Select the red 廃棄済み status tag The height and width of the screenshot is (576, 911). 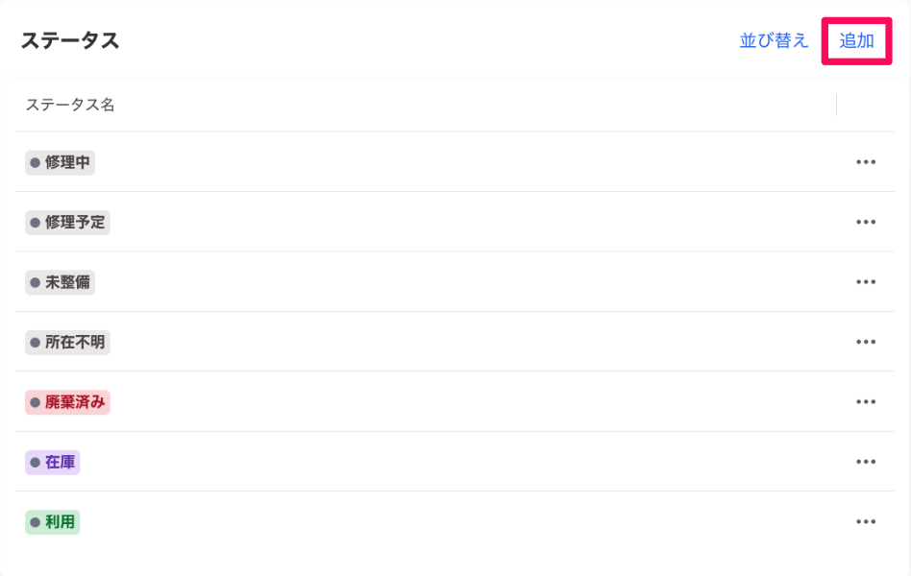pos(67,402)
